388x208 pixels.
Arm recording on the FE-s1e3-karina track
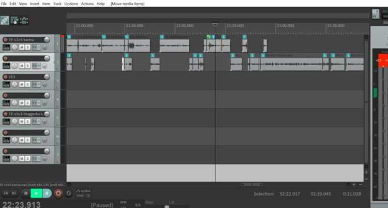[6, 40]
